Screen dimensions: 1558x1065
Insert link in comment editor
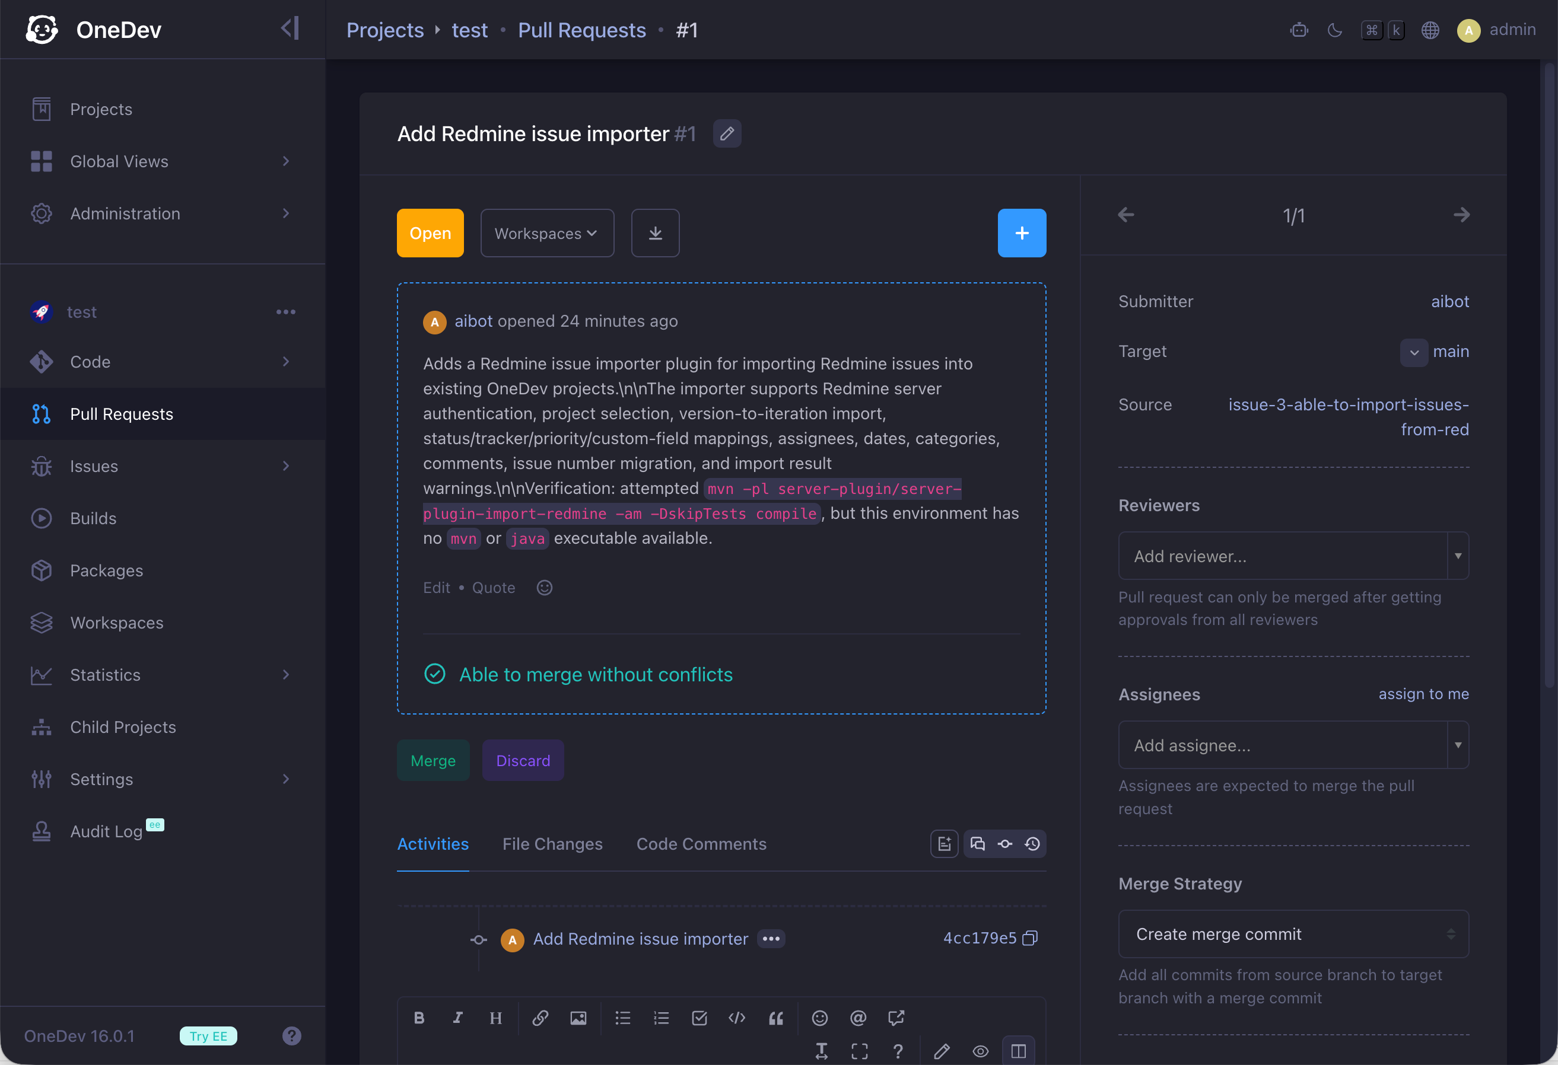540,1018
